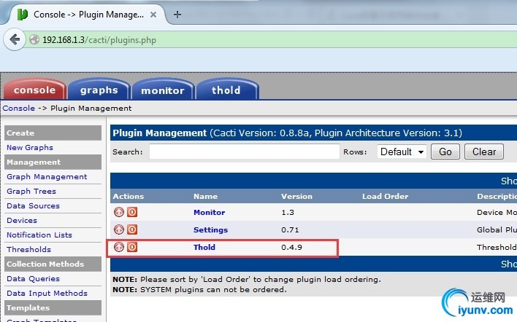
Task: Click the Create sidebar section header
Action: point(53,133)
